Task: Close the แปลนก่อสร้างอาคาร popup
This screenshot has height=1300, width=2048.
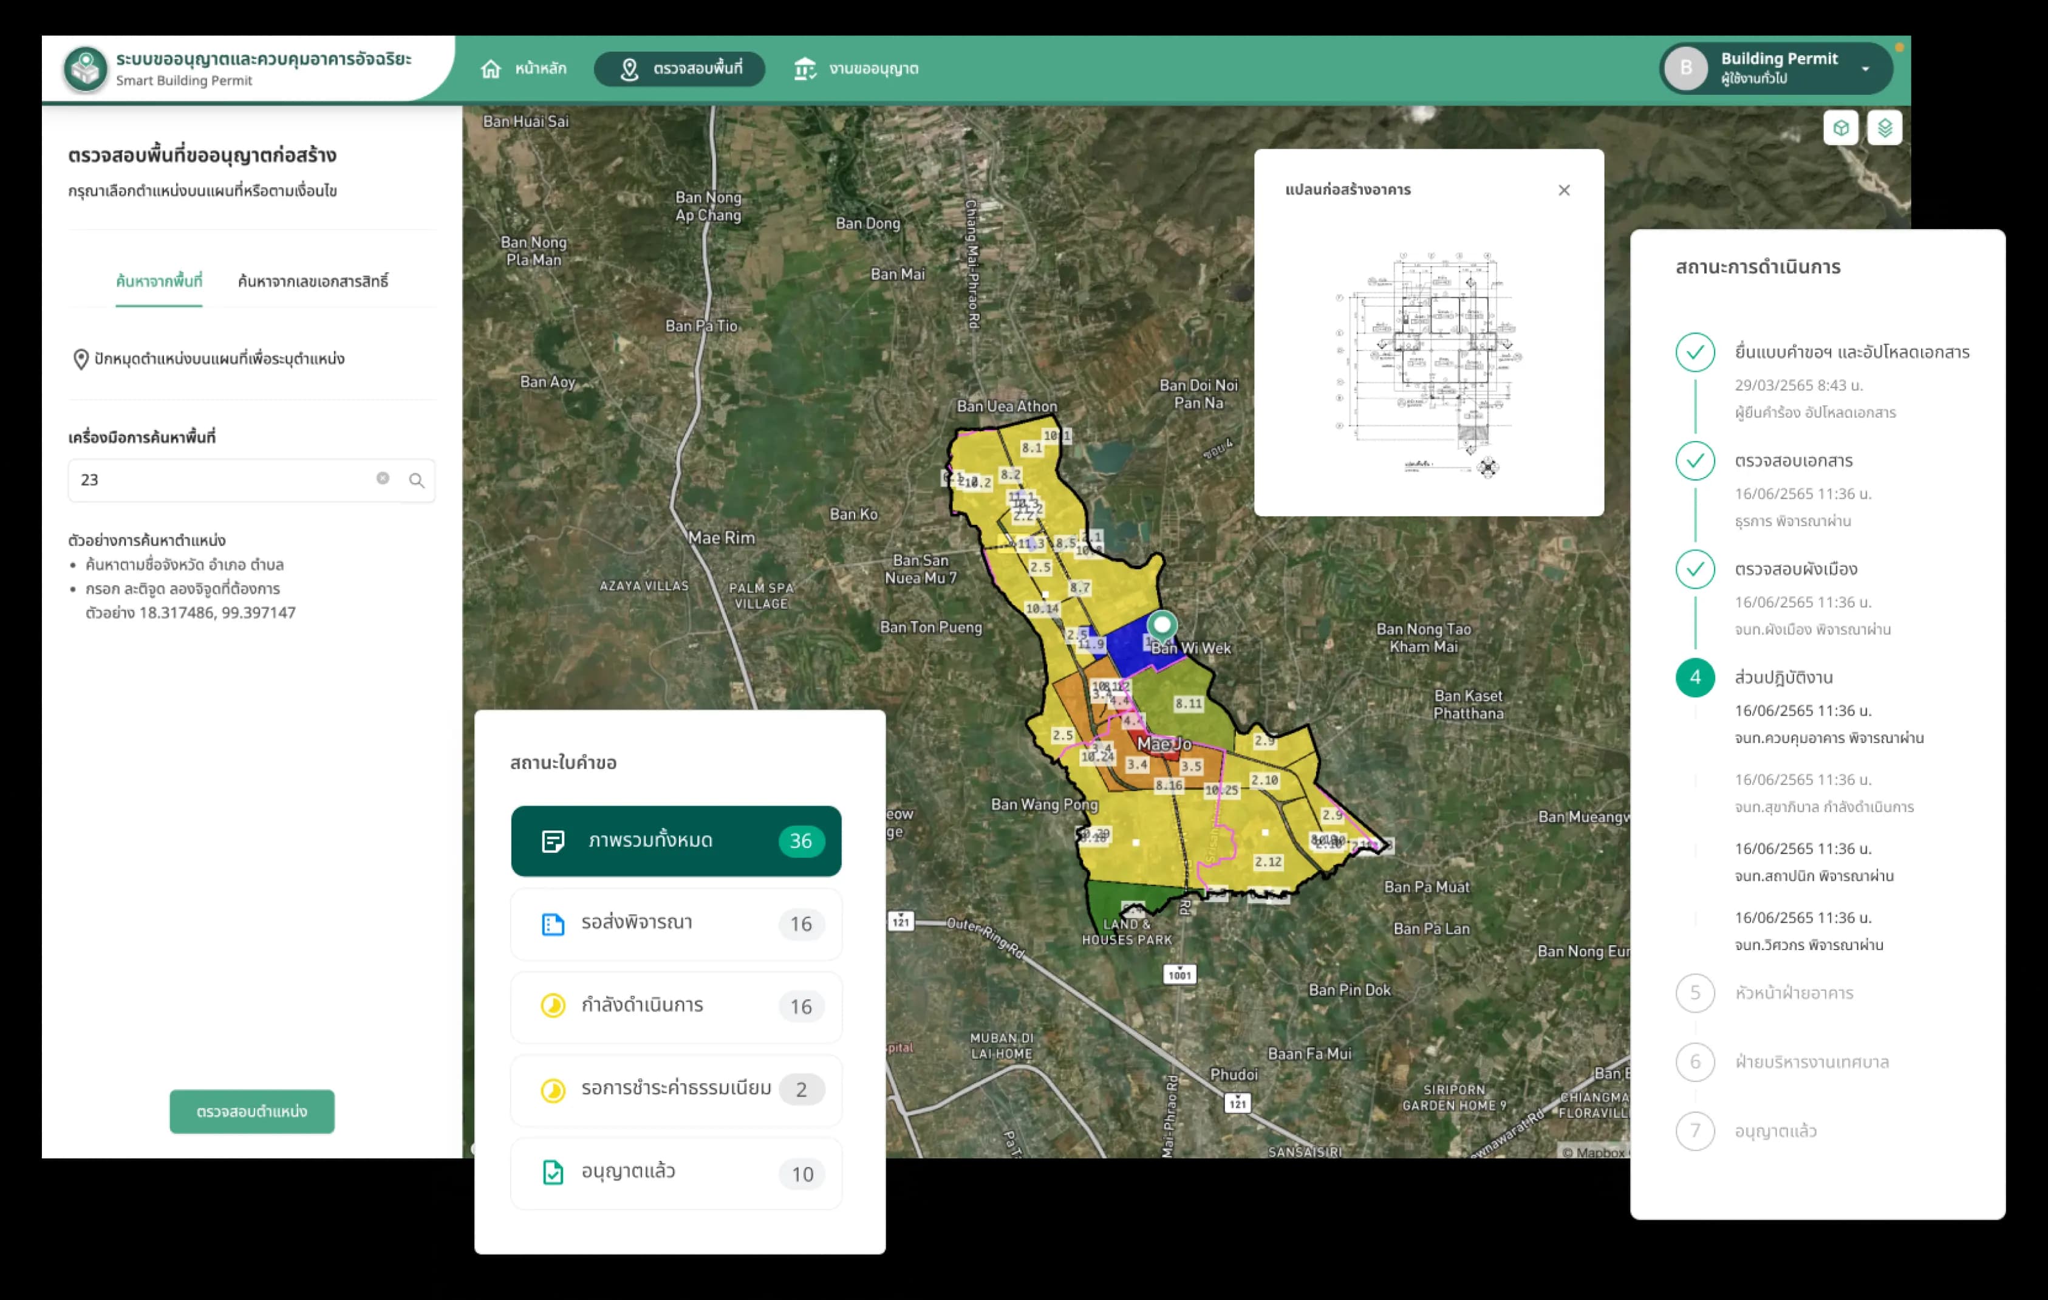Action: coord(1564,190)
